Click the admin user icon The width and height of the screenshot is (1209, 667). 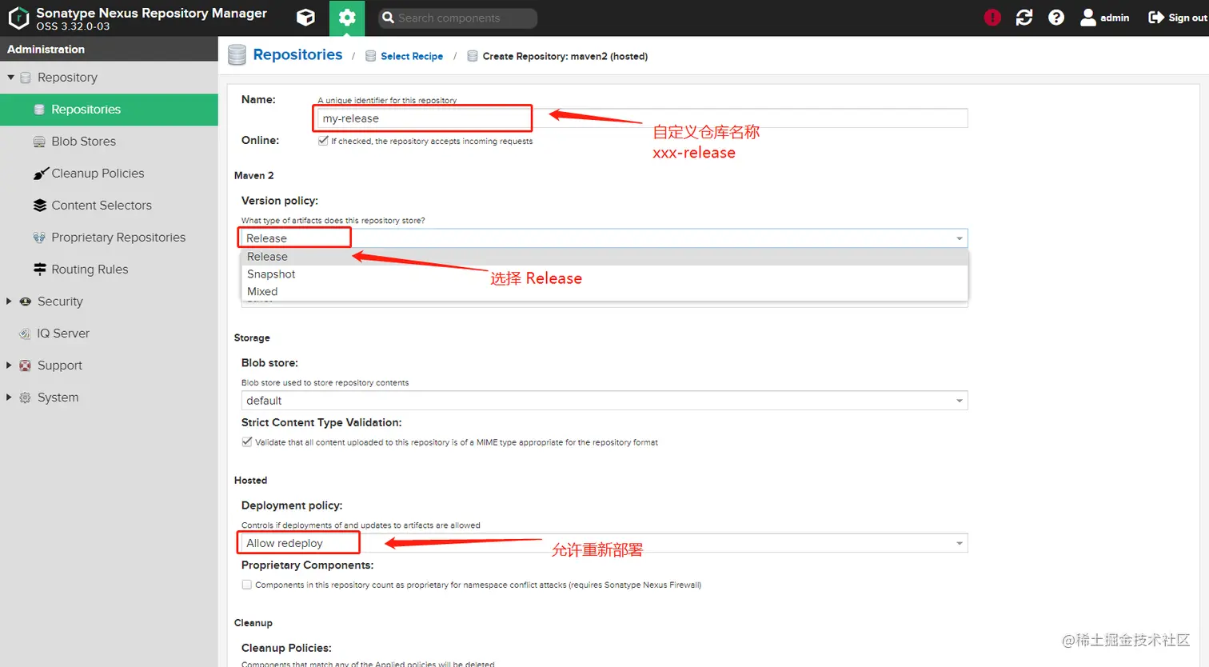(x=1087, y=18)
